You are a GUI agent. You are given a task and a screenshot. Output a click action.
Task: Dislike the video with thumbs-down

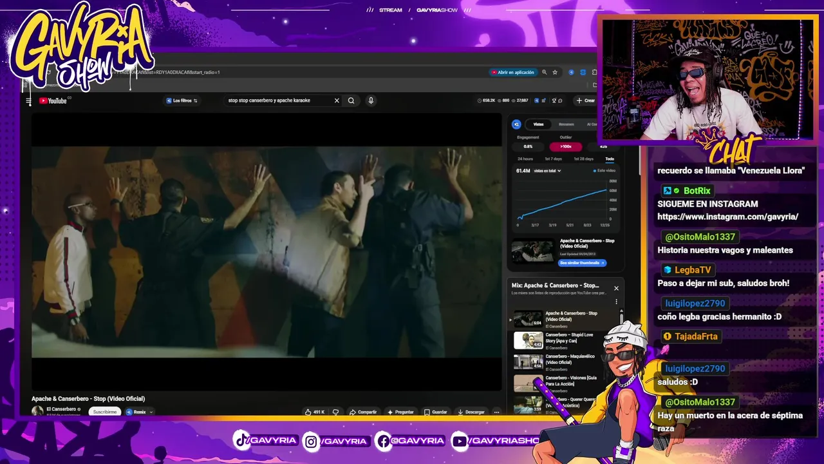(x=335, y=412)
